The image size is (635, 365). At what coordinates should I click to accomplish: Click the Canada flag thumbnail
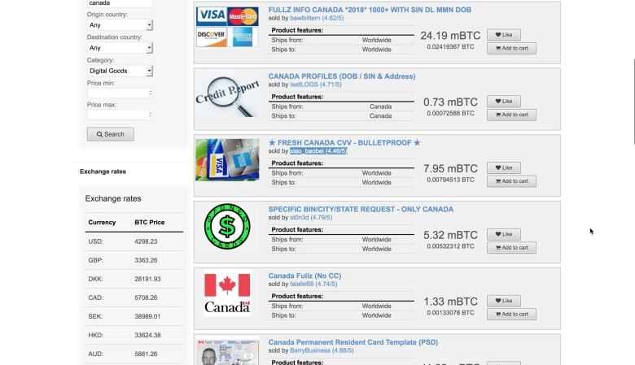[x=227, y=293]
